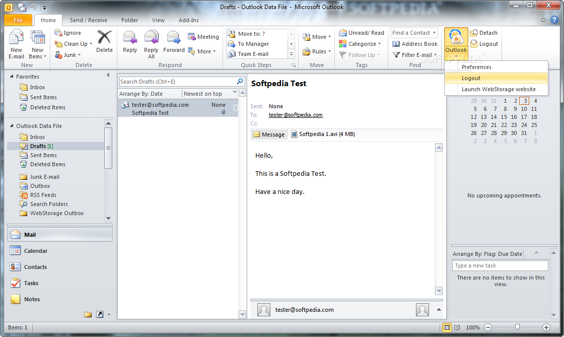Collapse the Favorites group
This screenshot has width=564, height=337.
[12, 76]
